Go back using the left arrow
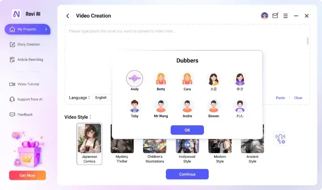The image size is (322, 190). click(x=67, y=16)
